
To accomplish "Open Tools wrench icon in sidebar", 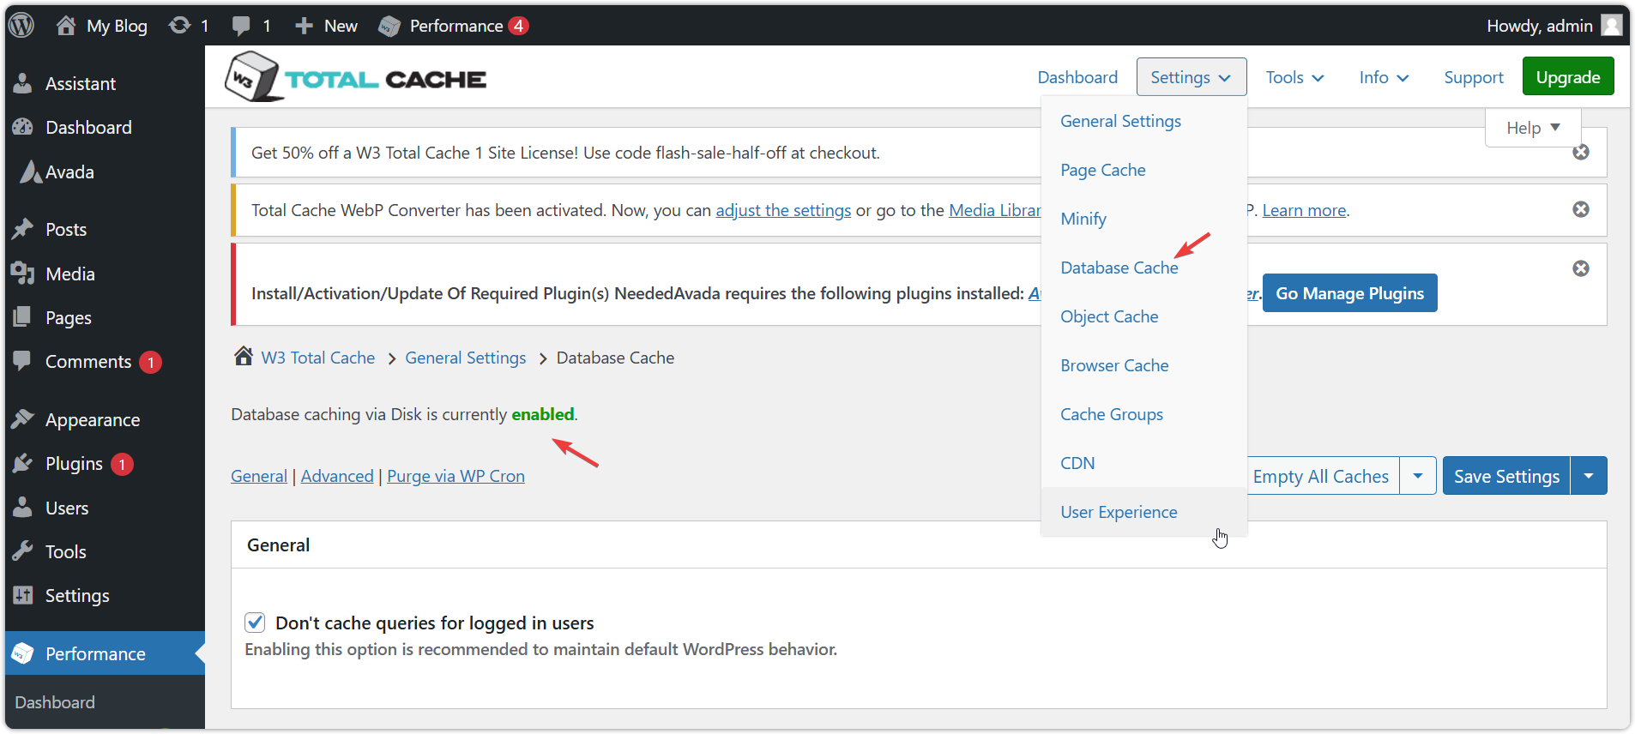I will [x=23, y=551].
